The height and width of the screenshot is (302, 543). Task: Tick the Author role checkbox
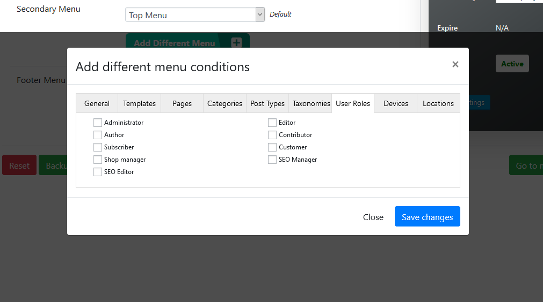(x=98, y=135)
